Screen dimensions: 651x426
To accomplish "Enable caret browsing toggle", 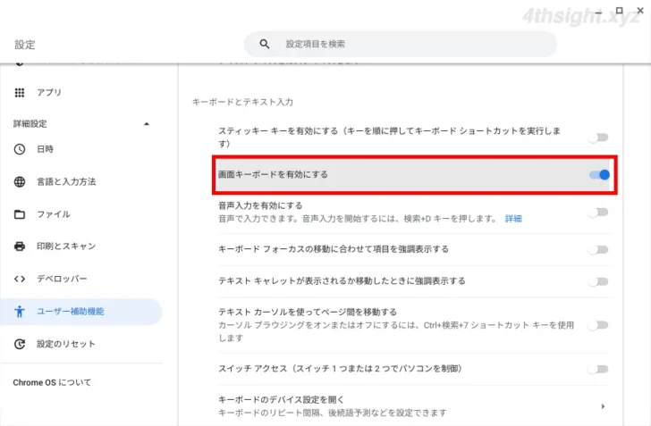I will pyautogui.click(x=599, y=325).
